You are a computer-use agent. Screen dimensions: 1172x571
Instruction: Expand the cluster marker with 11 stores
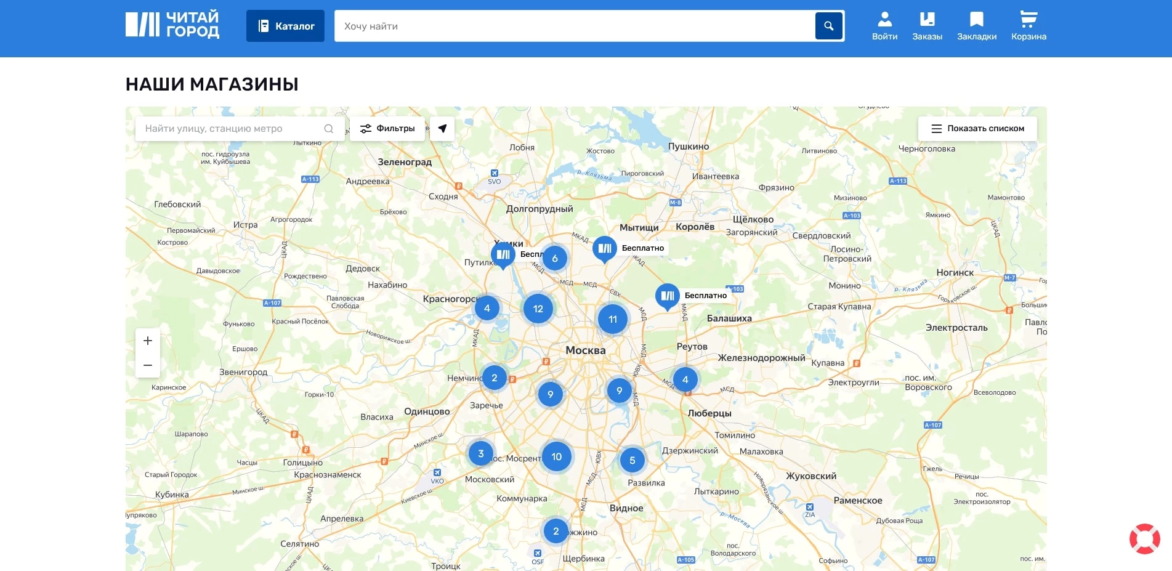coord(612,319)
